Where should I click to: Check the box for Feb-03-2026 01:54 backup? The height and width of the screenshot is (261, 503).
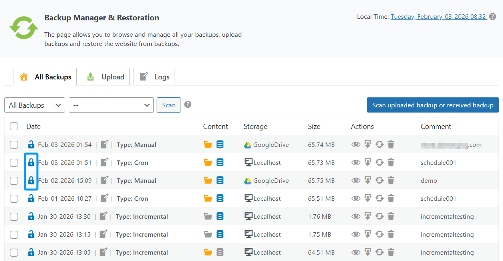14,144
